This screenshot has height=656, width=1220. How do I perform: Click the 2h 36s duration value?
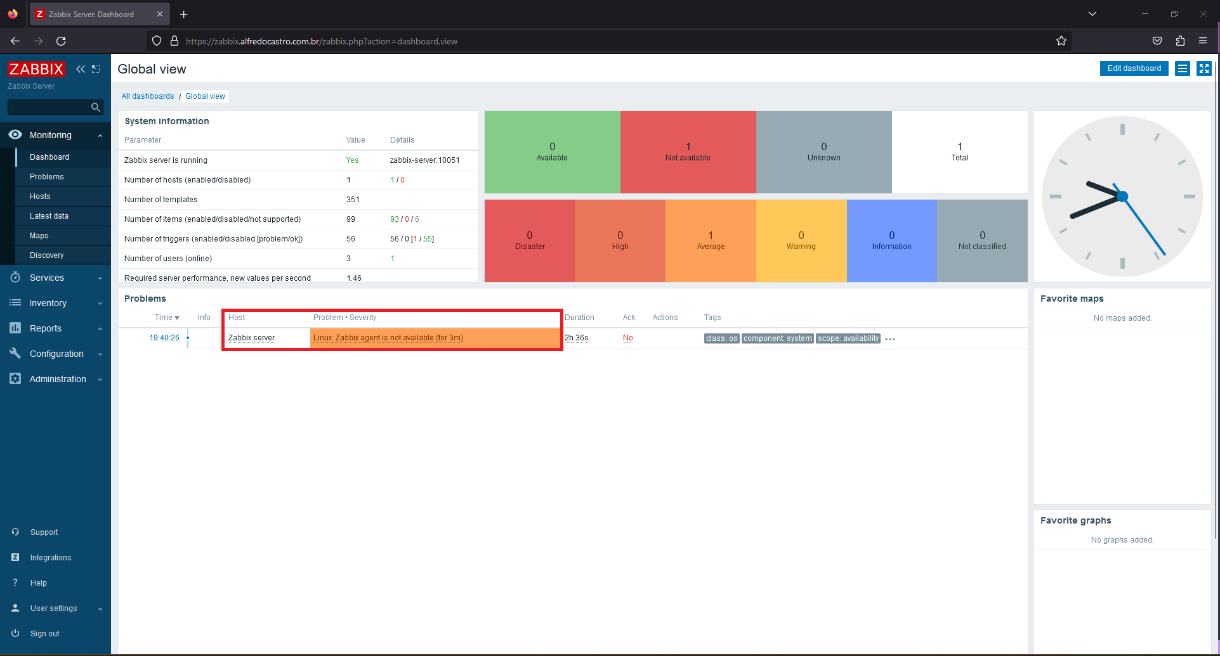coord(577,338)
